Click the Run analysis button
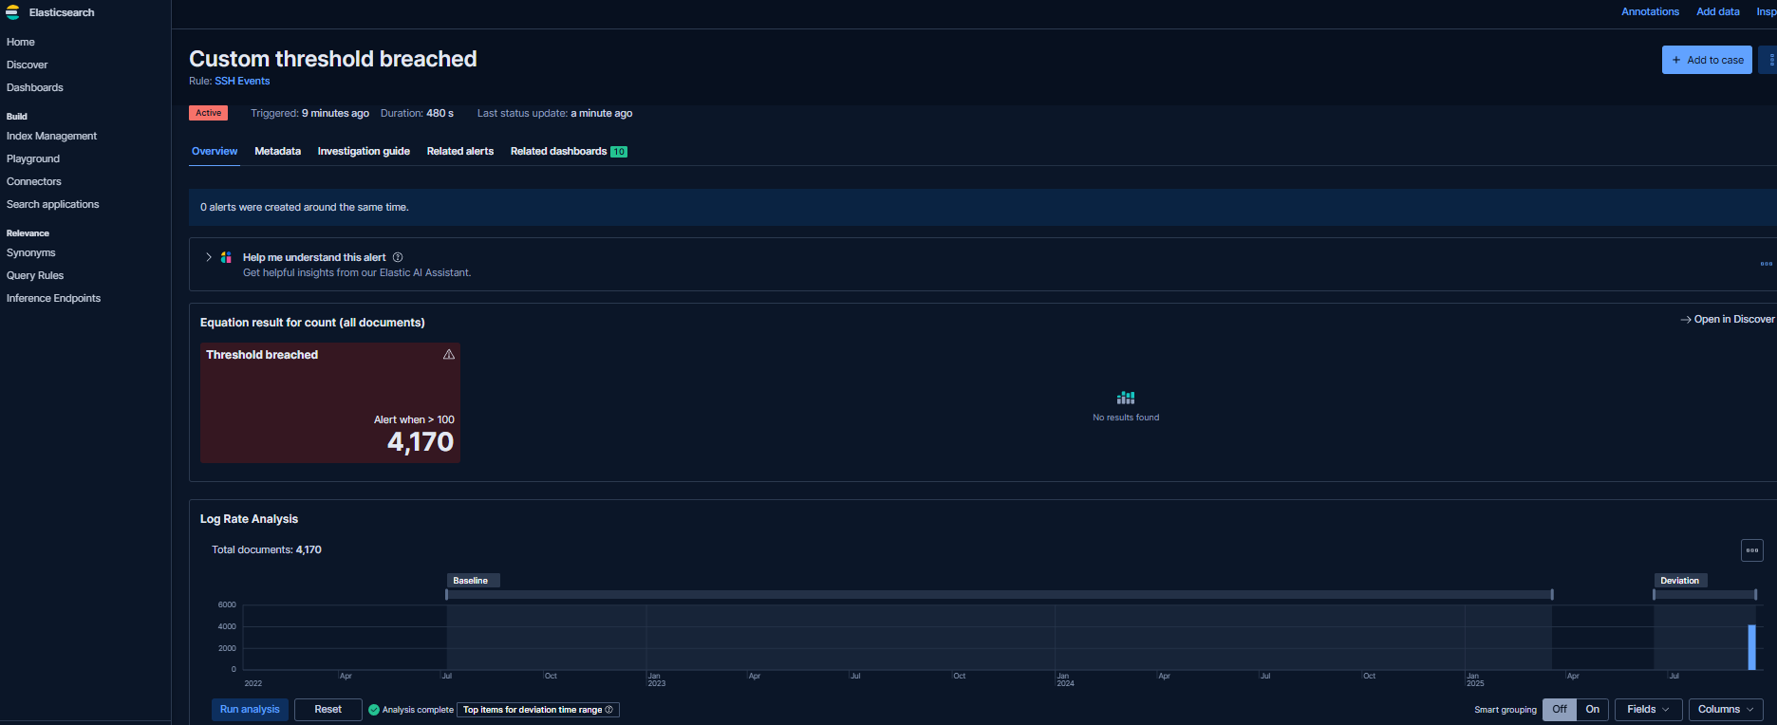The image size is (1777, 725). [250, 710]
